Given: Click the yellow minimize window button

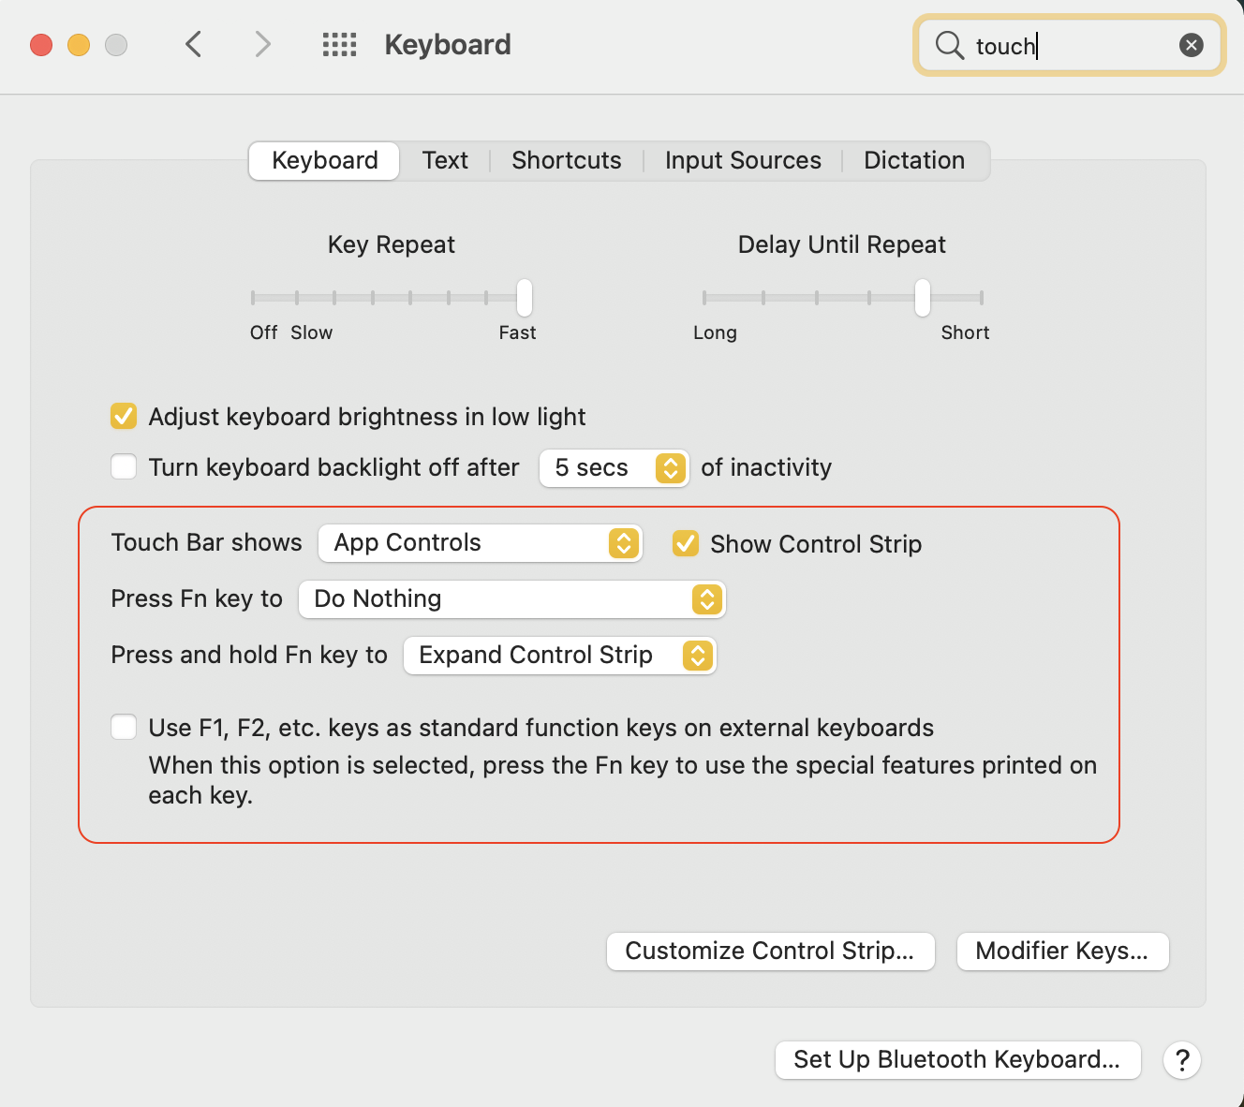Looking at the screenshot, I should 79,45.
